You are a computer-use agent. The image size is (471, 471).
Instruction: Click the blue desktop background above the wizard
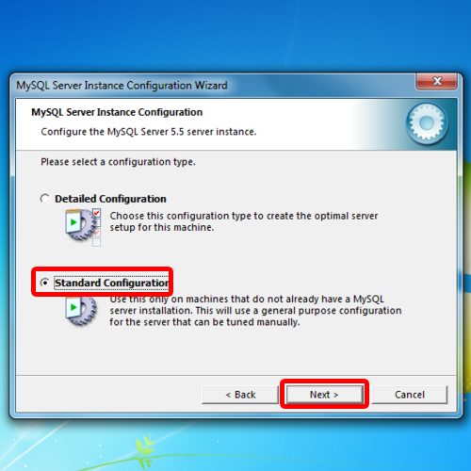point(235,35)
